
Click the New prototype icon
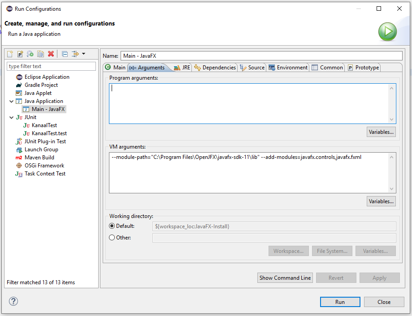(20, 54)
